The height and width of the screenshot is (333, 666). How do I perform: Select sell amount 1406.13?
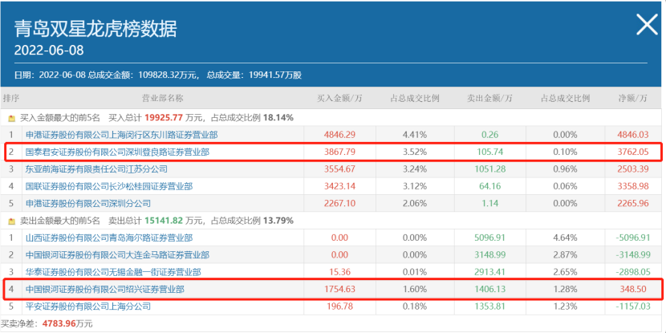point(489,290)
